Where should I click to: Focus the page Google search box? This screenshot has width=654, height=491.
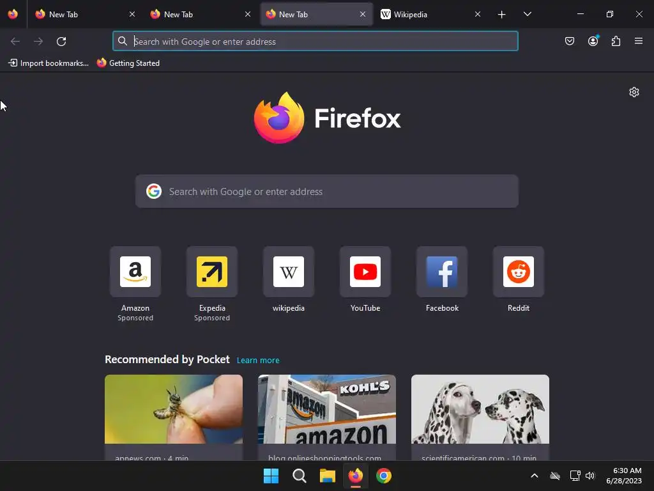(326, 191)
